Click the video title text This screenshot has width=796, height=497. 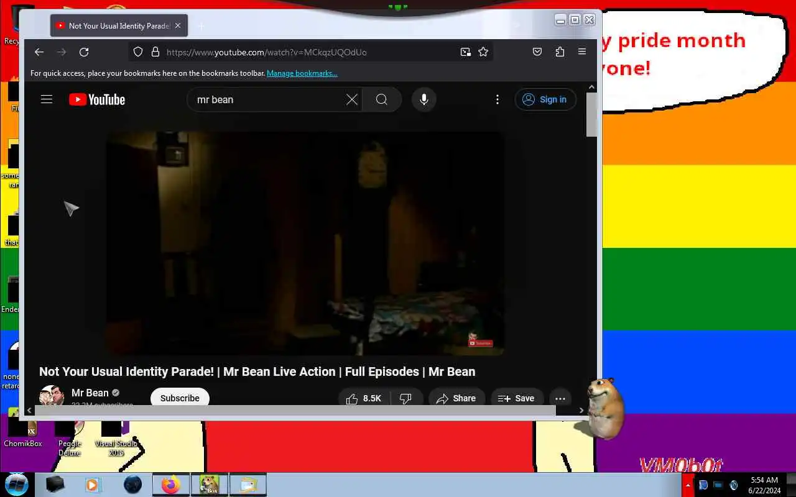257,372
